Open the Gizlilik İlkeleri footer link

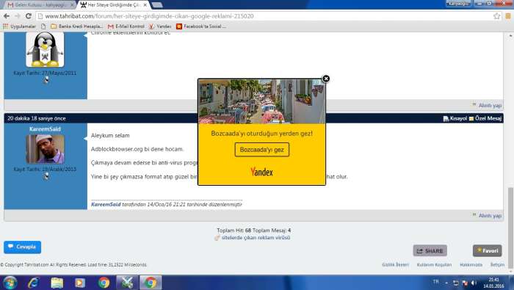tap(395, 264)
